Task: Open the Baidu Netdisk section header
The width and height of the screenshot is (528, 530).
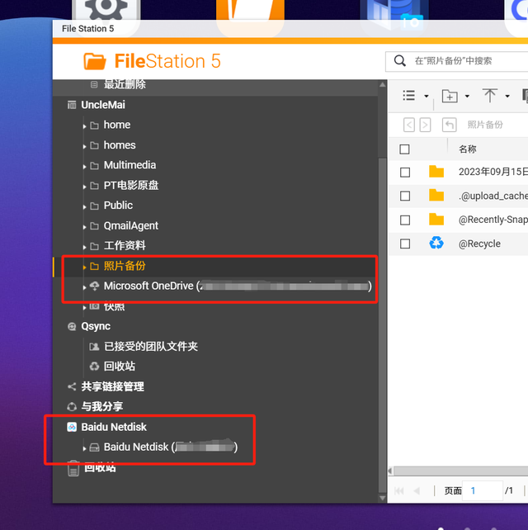Action: pos(114,427)
